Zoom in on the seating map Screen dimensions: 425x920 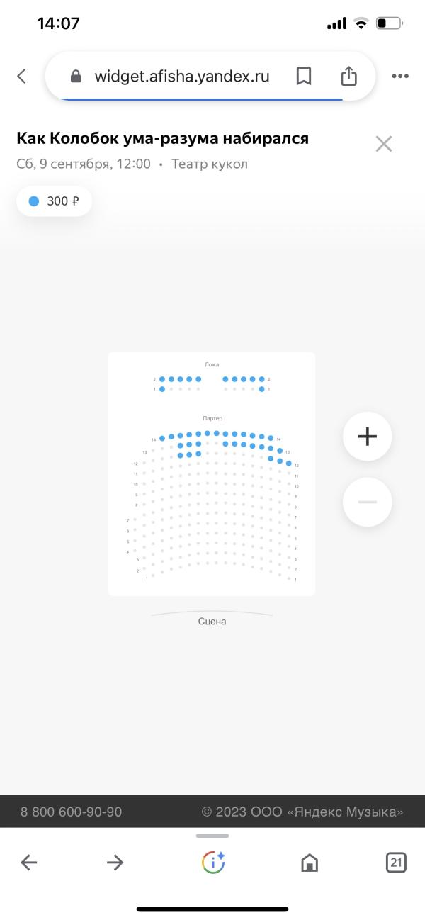tap(367, 437)
